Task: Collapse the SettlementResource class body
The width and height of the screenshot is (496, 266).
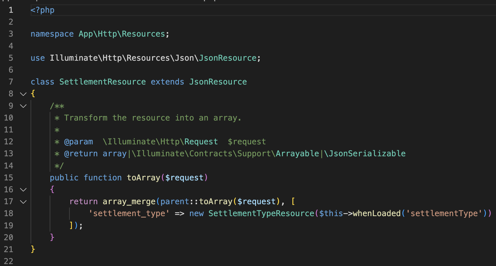Action: pyautogui.click(x=23, y=94)
